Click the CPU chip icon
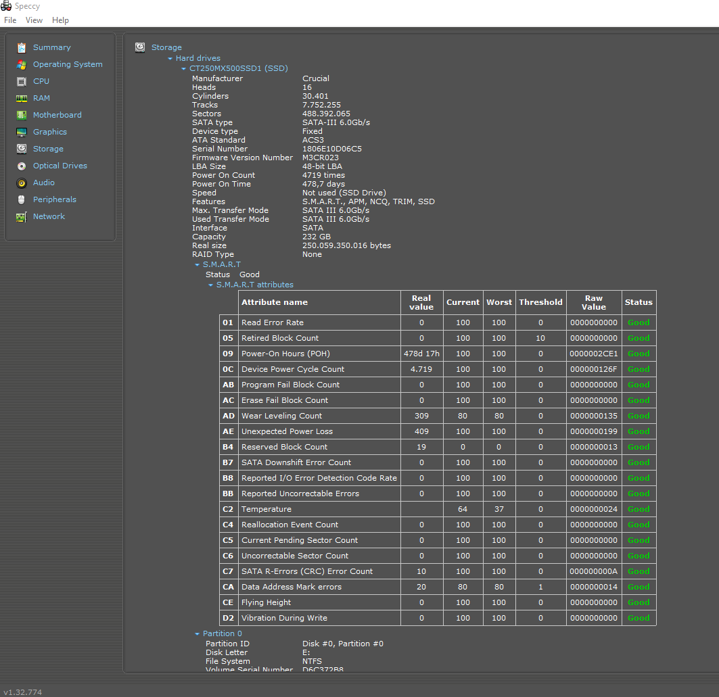This screenshot has height=697, width=719. 22,82
